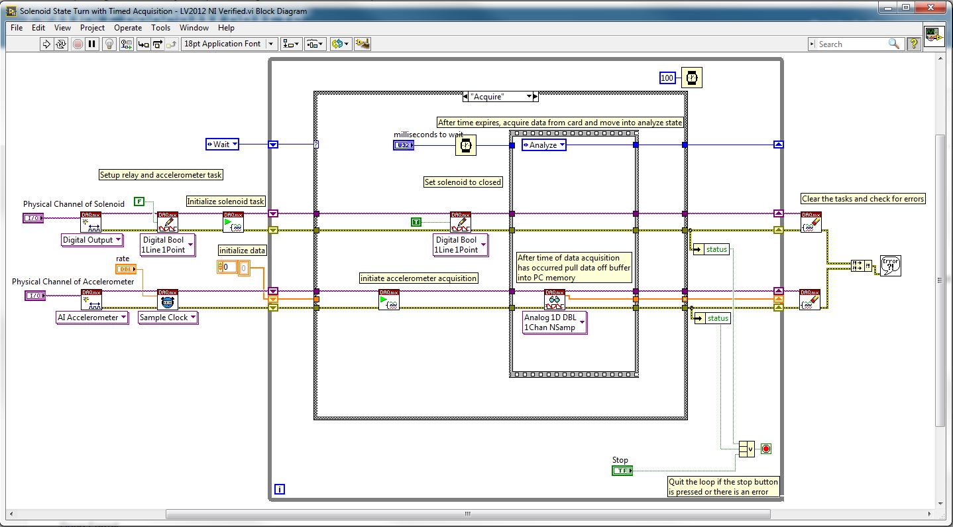Select the DAQmx Timing Sample Clock node

168,300
